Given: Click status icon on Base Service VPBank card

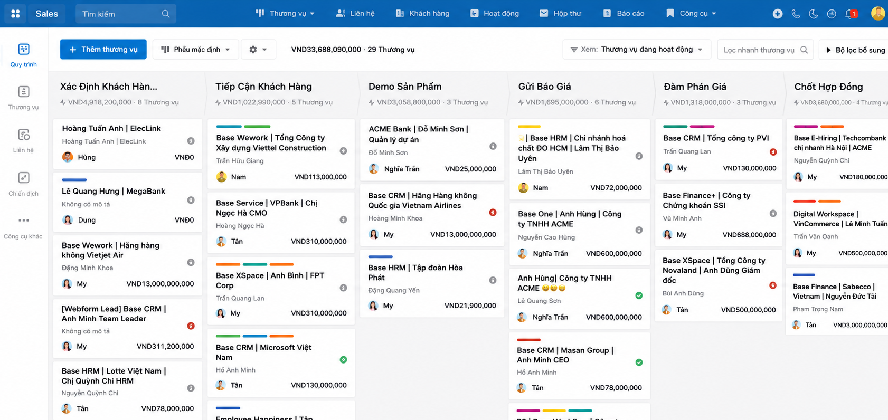Looking at the screenshot, I should tap(343, 219).
